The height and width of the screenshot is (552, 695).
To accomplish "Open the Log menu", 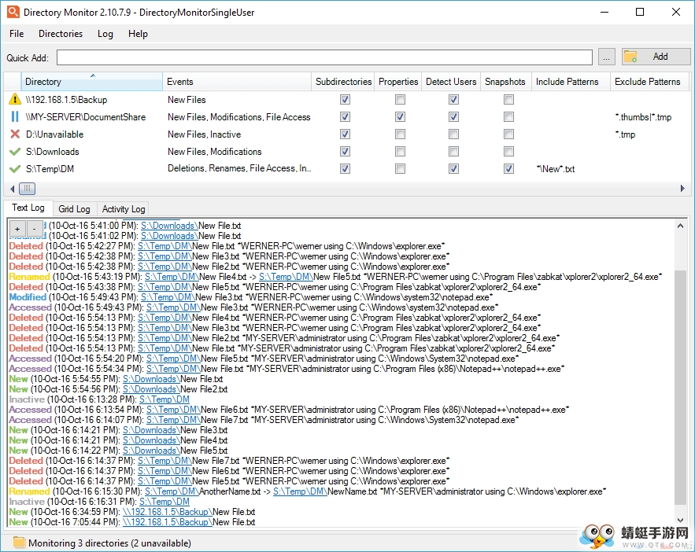I will click(x=105, y=34).
